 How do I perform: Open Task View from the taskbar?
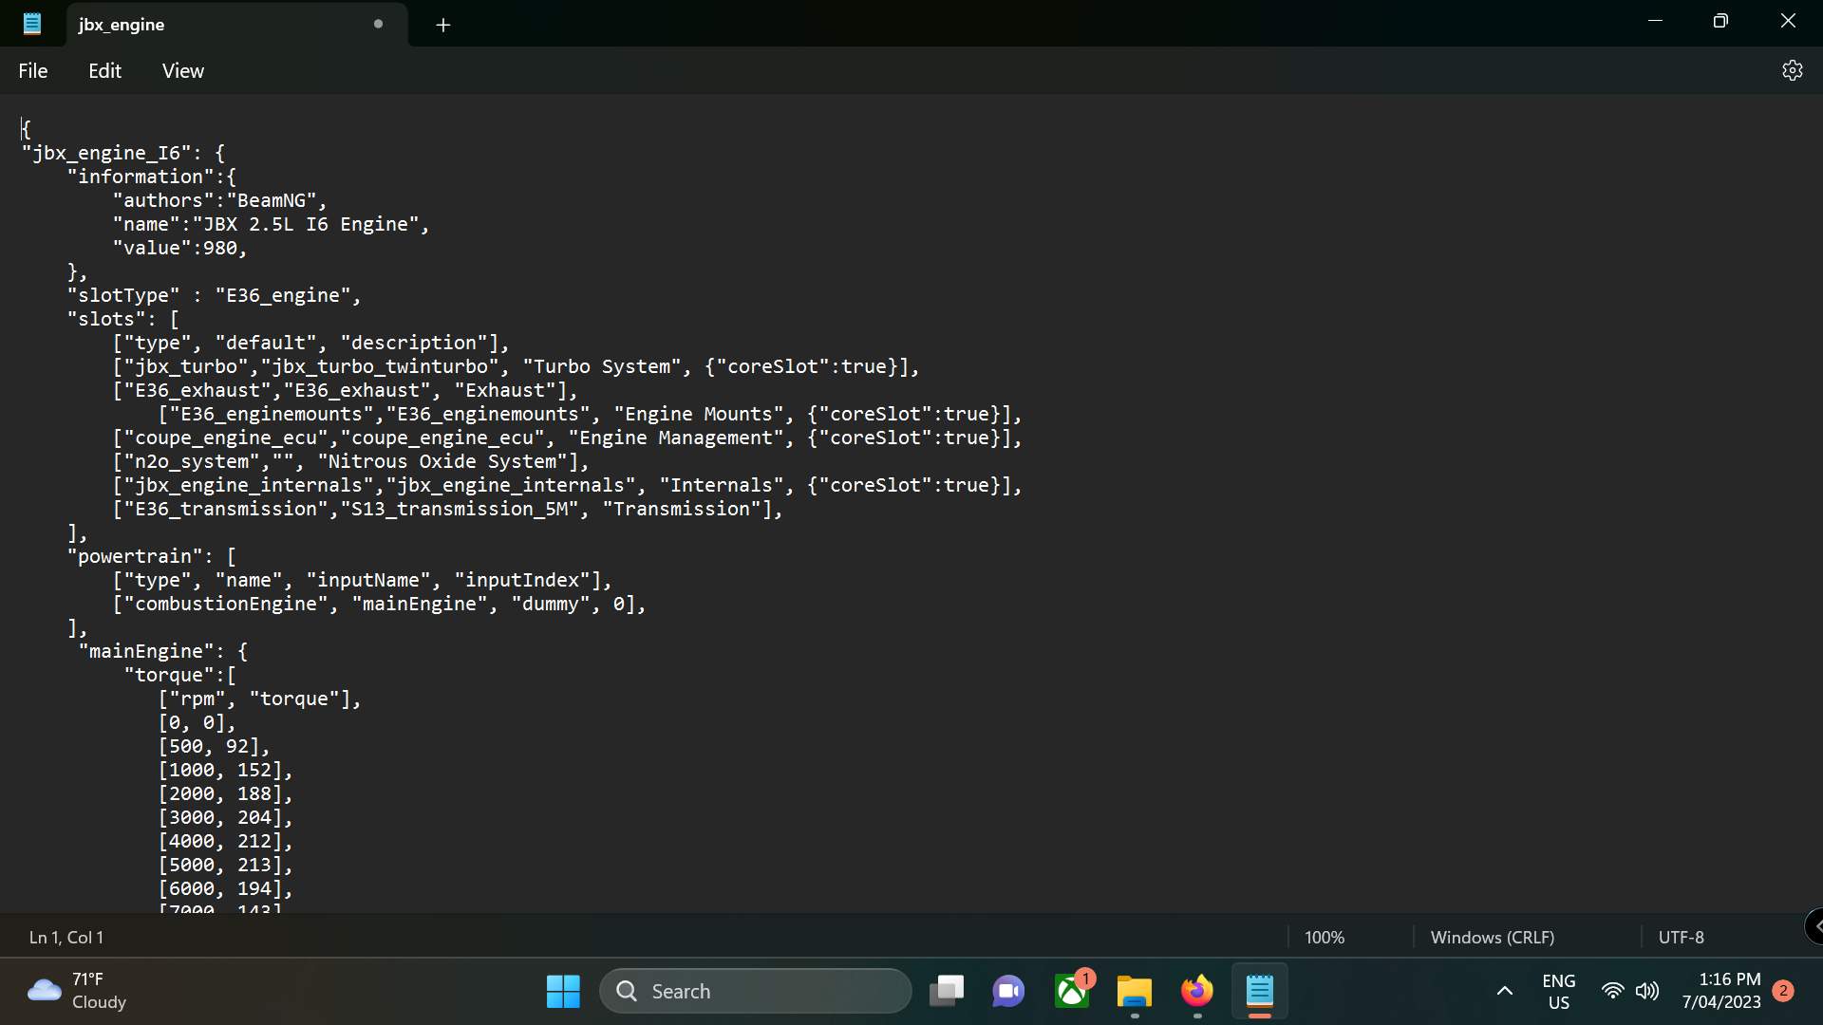tap(946, 991)
